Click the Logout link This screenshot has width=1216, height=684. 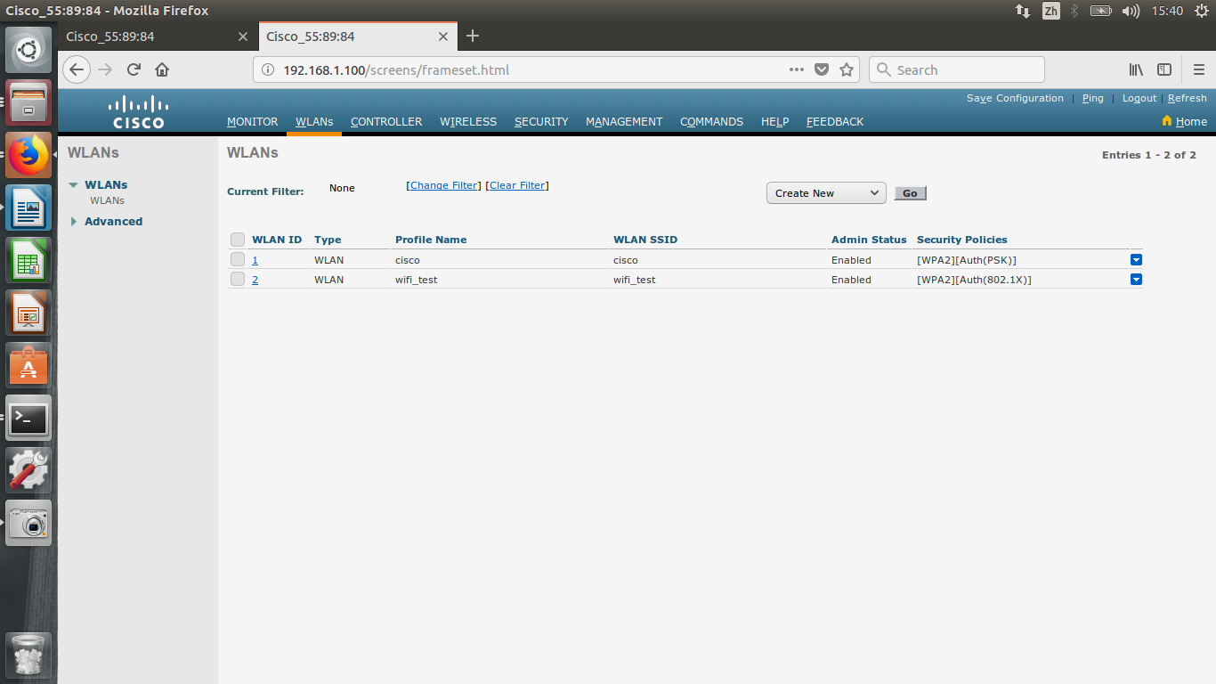1139,98
